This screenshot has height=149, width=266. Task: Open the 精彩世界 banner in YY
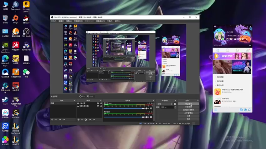point(232,56)
